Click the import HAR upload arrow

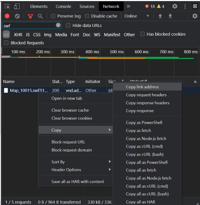(160, 16)
